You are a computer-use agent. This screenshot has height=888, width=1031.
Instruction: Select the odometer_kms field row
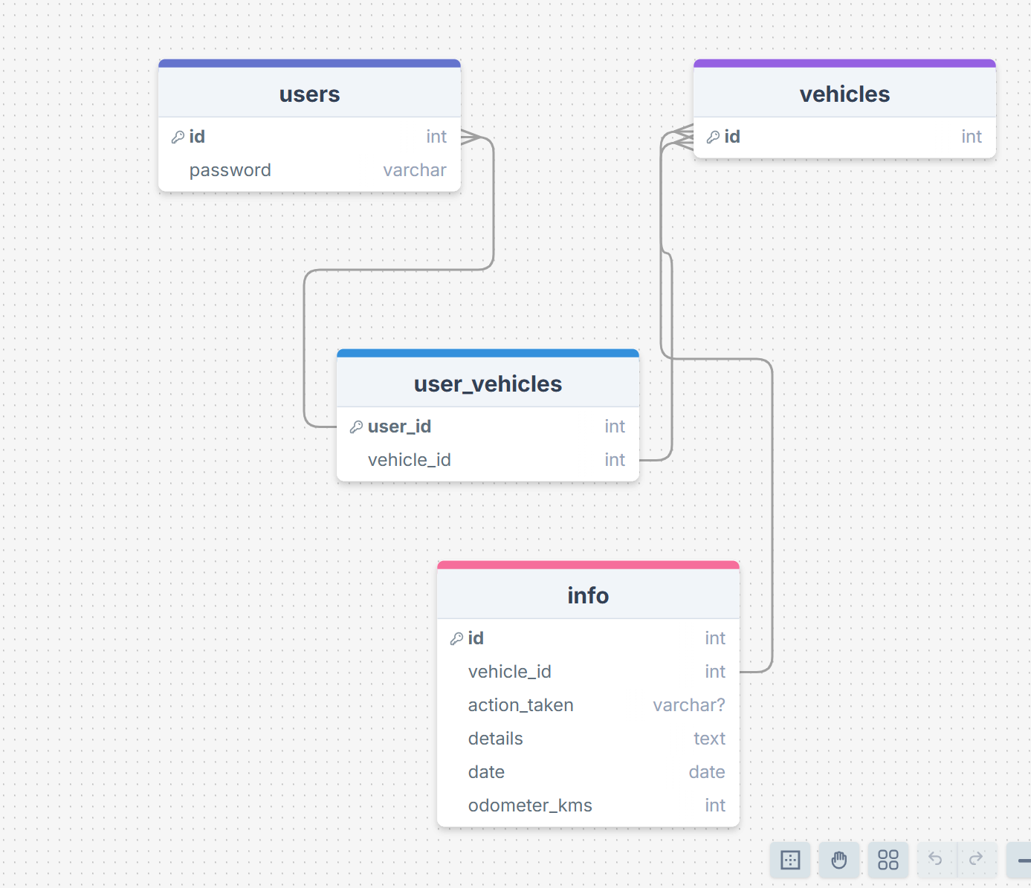click(x=588, y=806)
